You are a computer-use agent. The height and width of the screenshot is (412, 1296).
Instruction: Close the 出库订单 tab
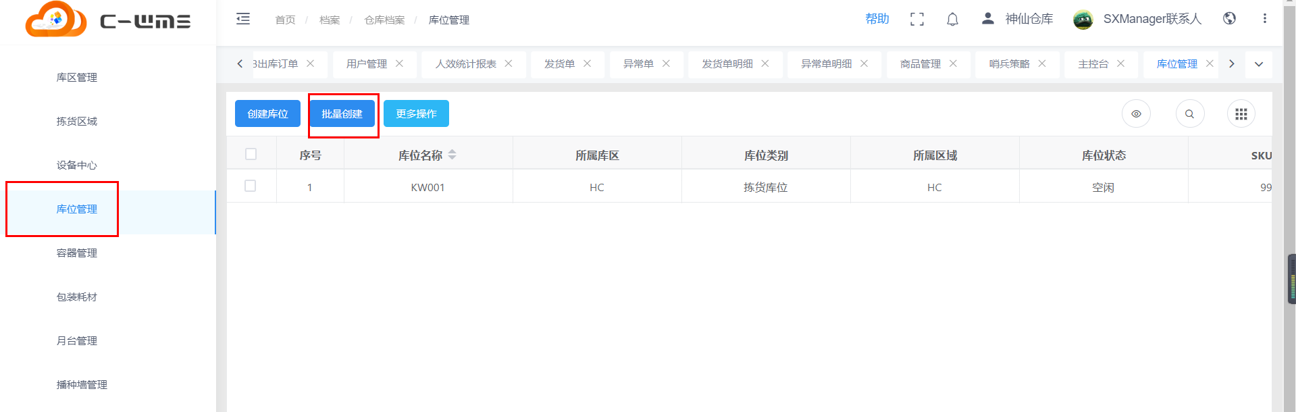pos(310,63)
